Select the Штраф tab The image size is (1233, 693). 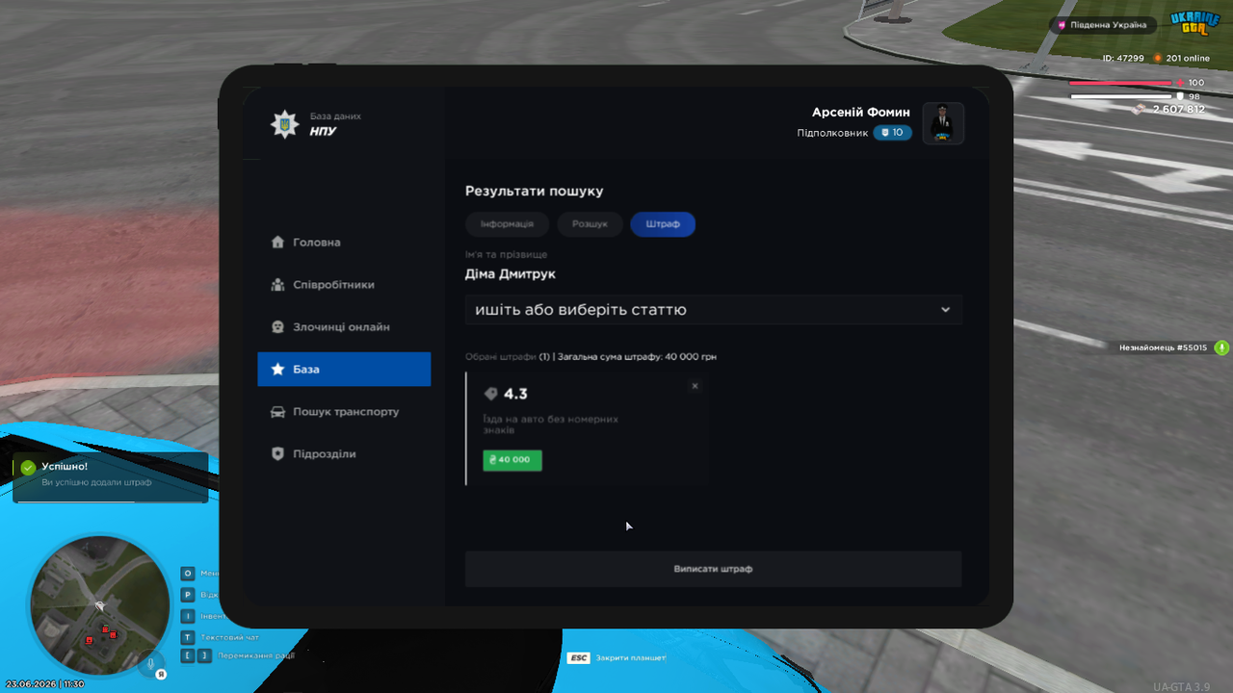[x=663, y=224]
